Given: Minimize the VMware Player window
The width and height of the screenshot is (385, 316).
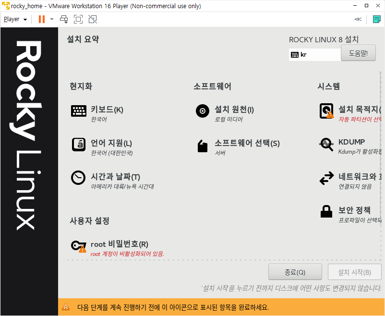Looking at the screenshot, I should pos(355,5).
